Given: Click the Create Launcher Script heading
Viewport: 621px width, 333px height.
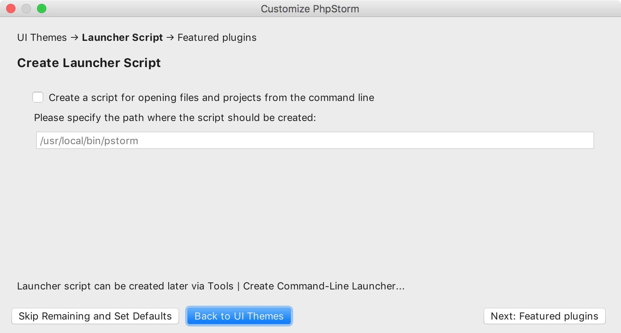Looking at the screenshot, I should pos(89,63).
